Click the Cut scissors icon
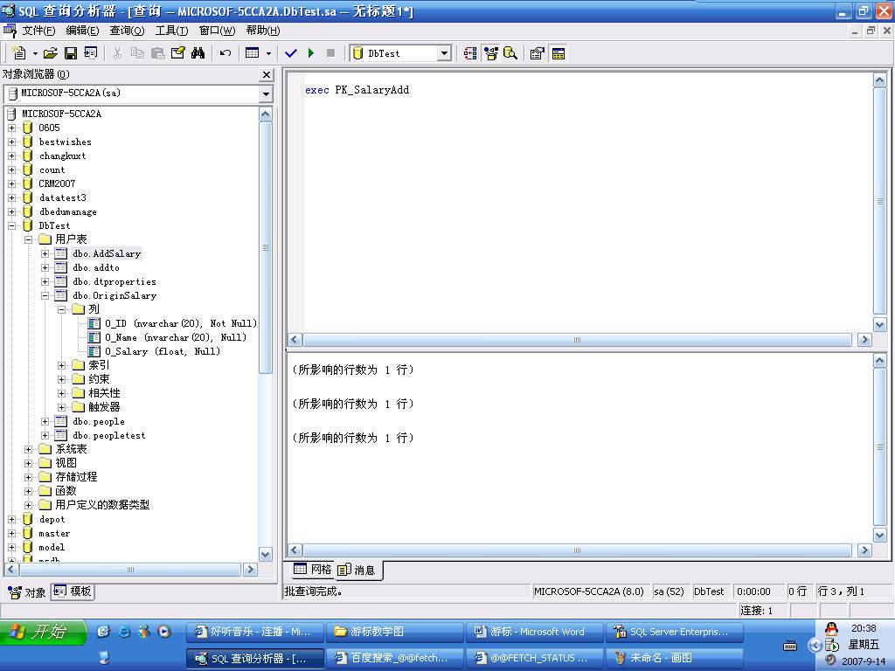 click(x=118, y=53)
